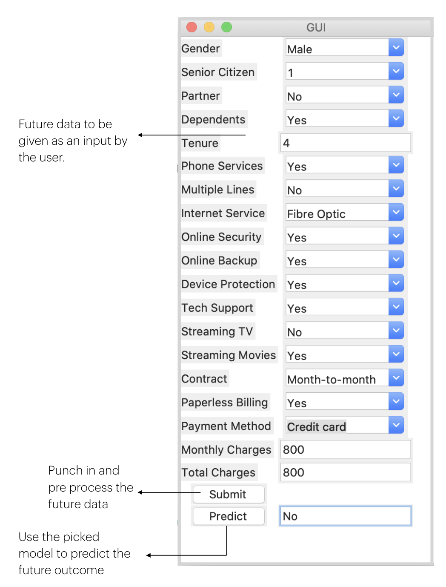Click the Total Charges field
This screenshot has height=587, width=446.
(x=345, y=472)
